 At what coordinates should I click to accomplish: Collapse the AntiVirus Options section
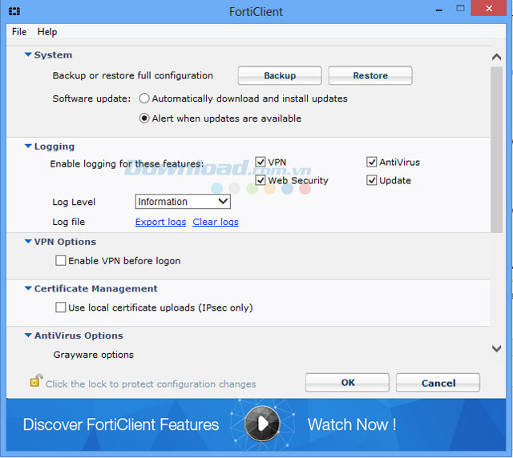[x=28, y=336]
